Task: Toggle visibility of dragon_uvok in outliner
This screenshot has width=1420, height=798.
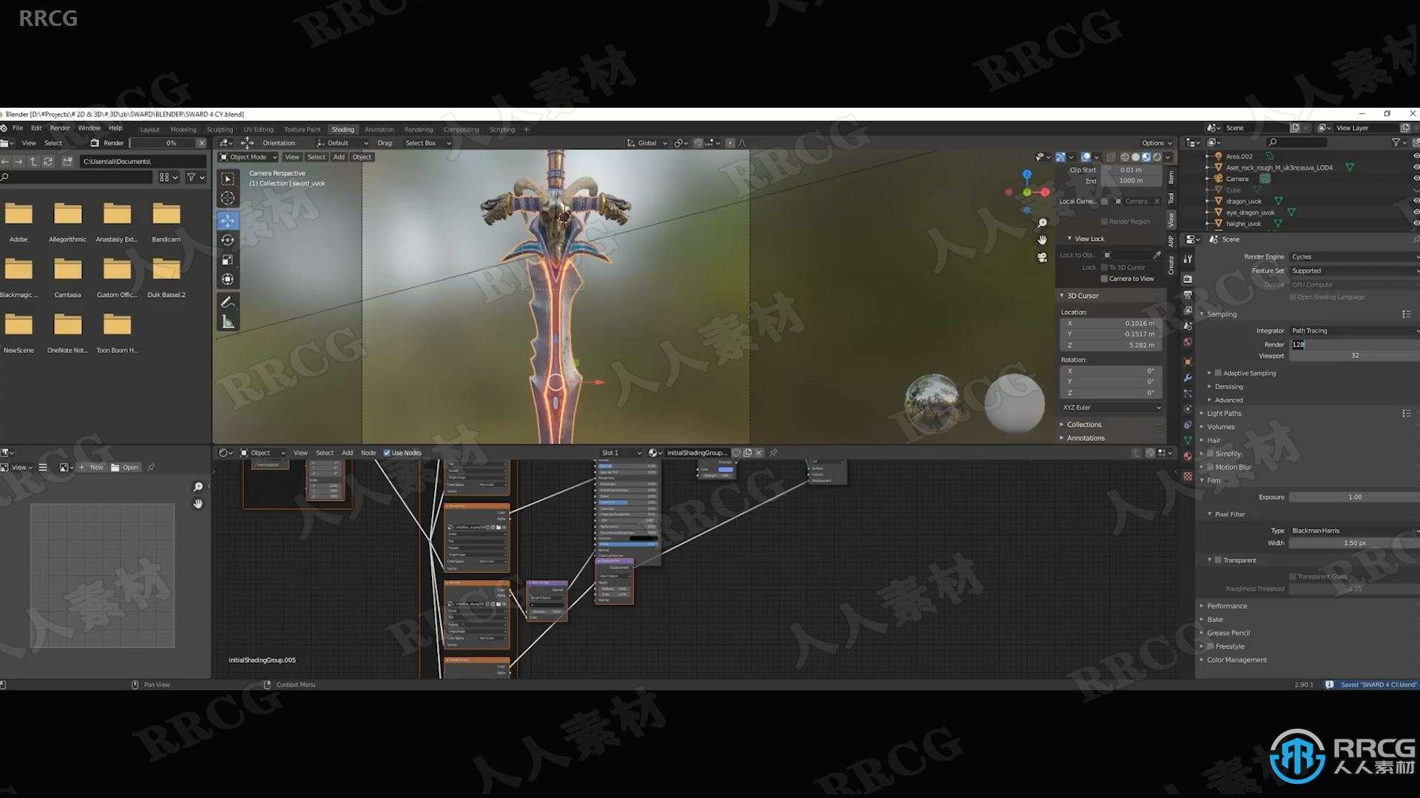Action: (1416, 201)
